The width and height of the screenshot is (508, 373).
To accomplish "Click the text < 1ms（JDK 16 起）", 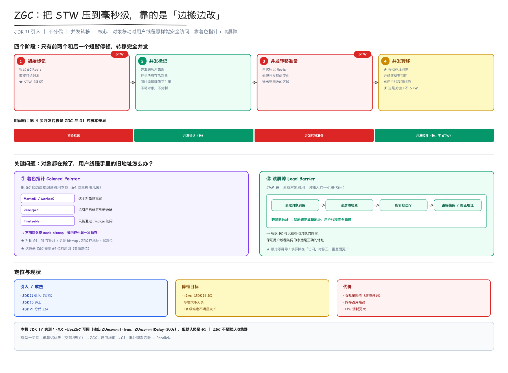I will 198,295.
